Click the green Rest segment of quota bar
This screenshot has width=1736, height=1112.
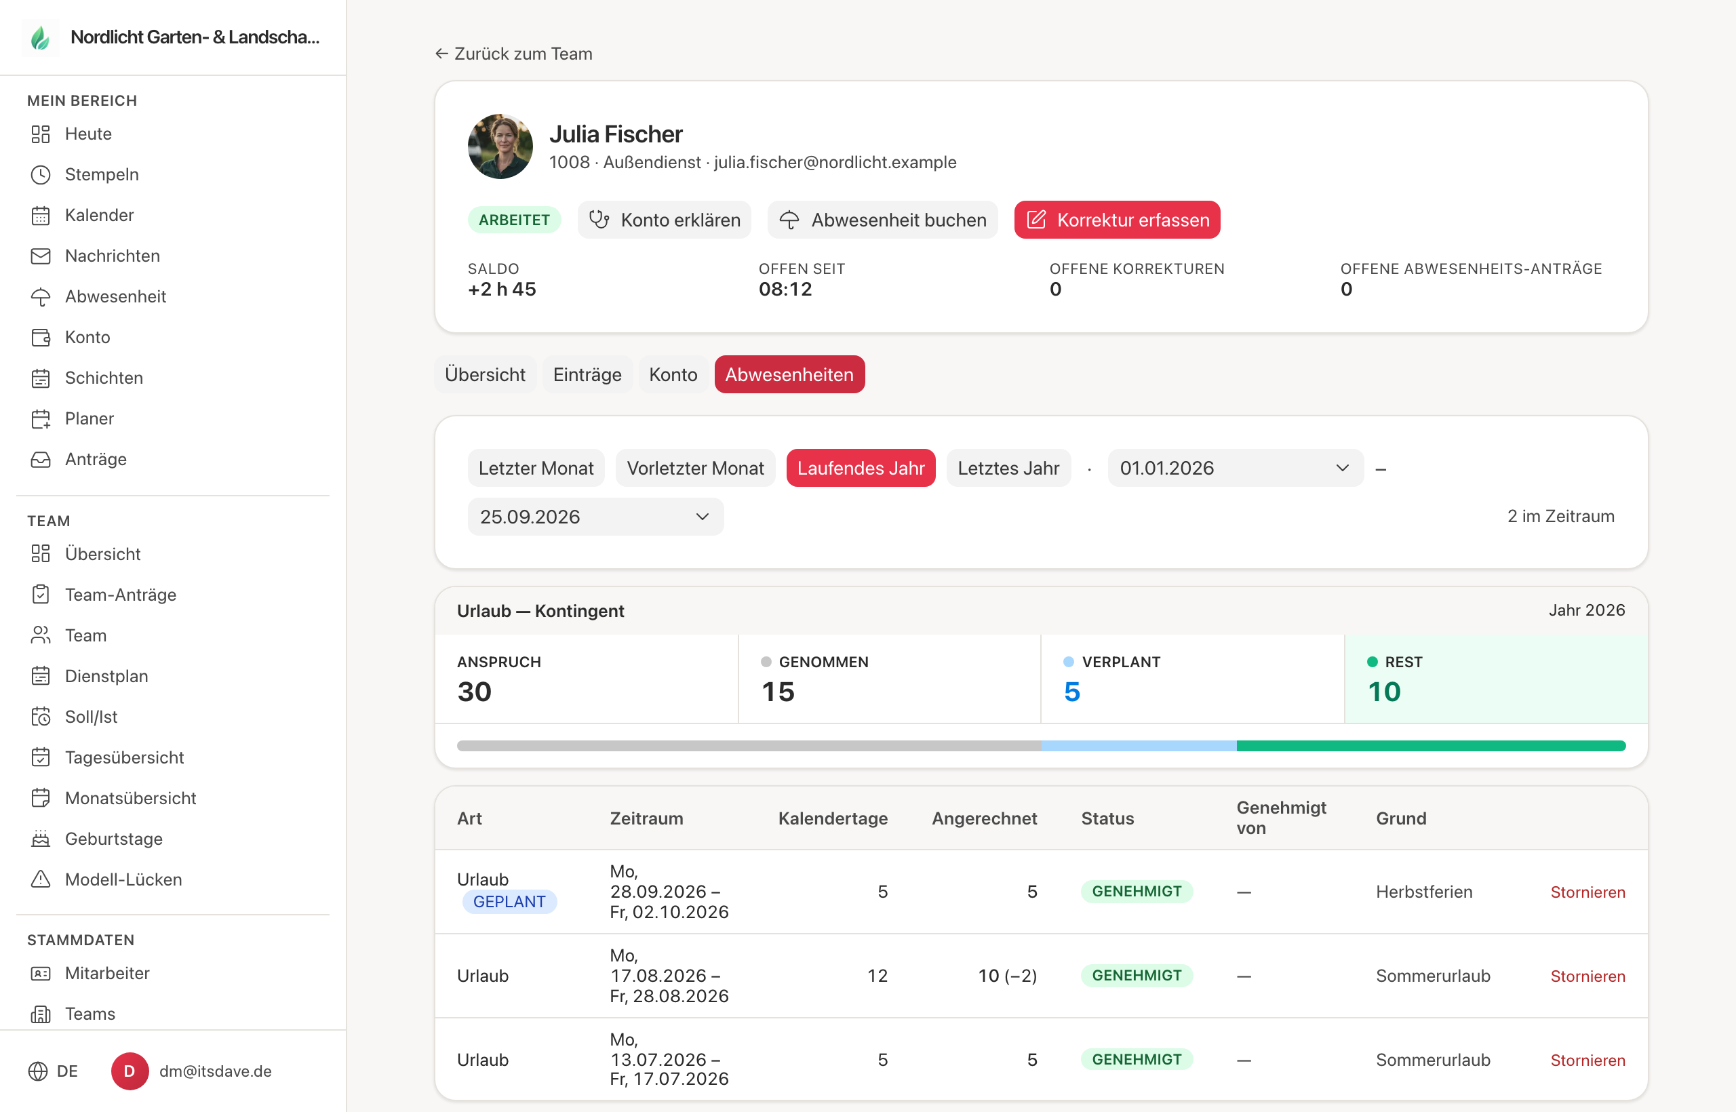(1431, 746)
